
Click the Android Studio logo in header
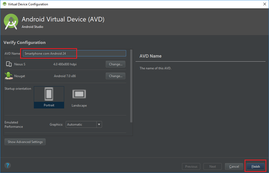[x=11, y=22]
